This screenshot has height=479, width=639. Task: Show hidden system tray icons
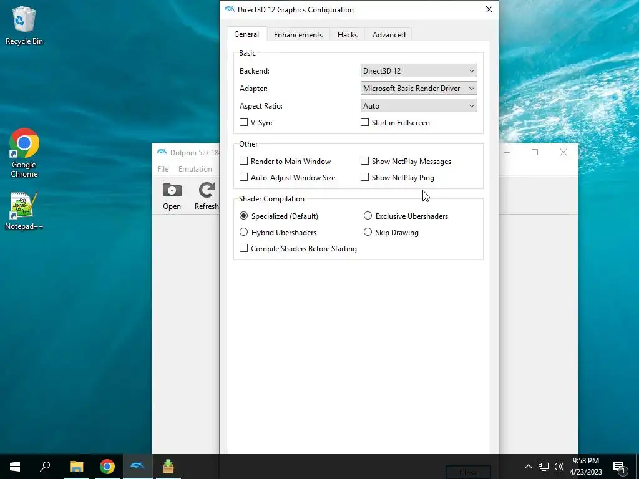click(x=528, y=467)
